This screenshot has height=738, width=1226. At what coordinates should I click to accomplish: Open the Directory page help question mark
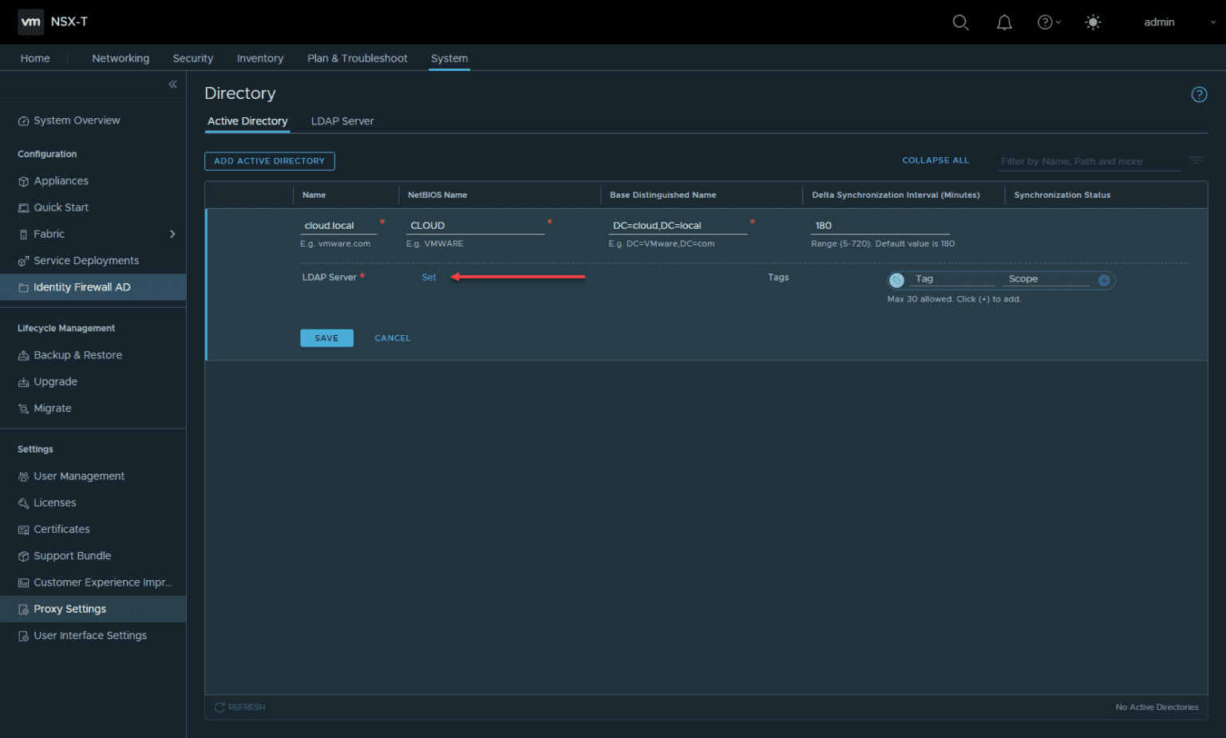(x=1199, y=94)
